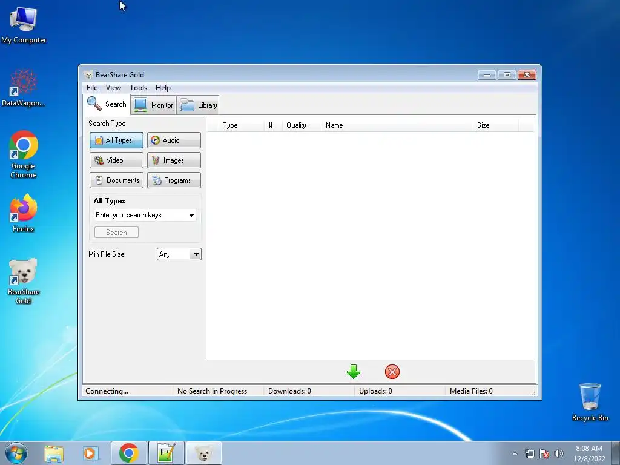Screen dimensions: 620x465
Task: Select the Documents search type
Action: pos(116,180)
